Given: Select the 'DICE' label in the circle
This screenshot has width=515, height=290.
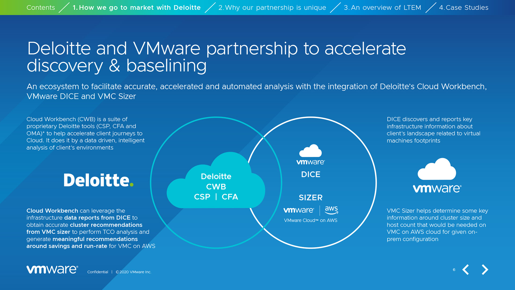Looking at the screenshot, I should tap(311, 174).
